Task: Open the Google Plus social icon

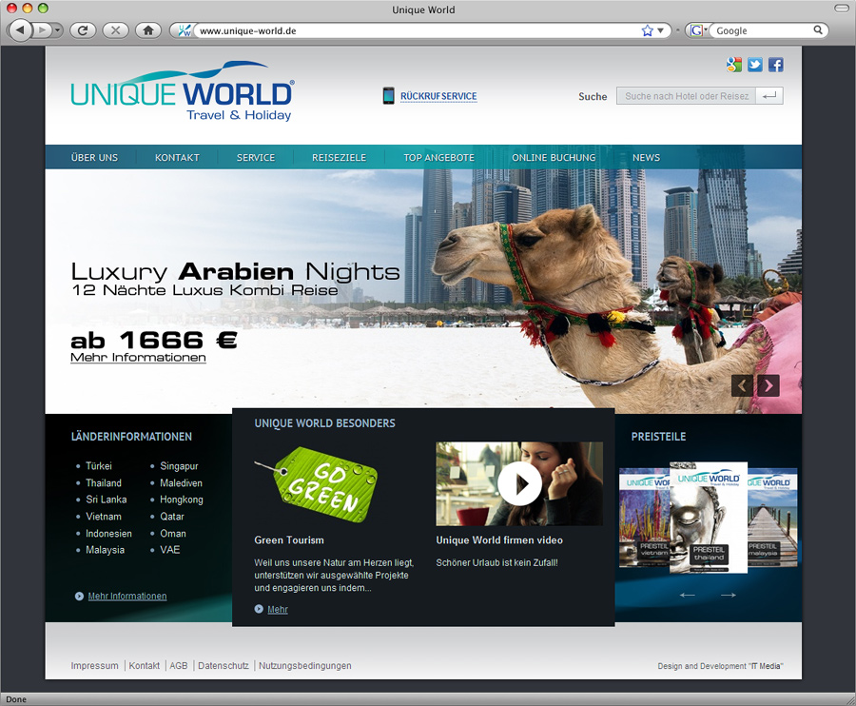Action: [734, 65]
